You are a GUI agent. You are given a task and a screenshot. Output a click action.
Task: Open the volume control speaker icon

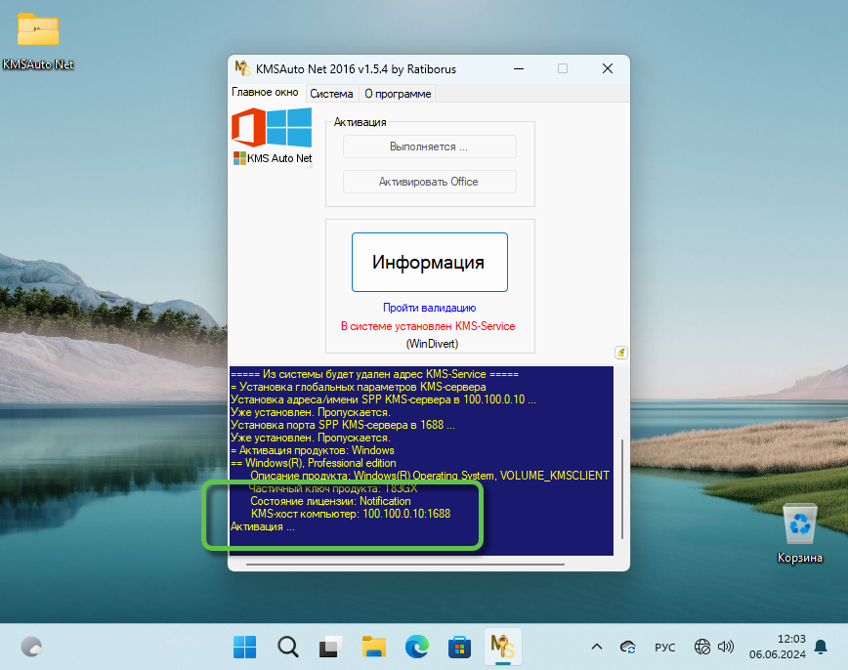(726, 647)
